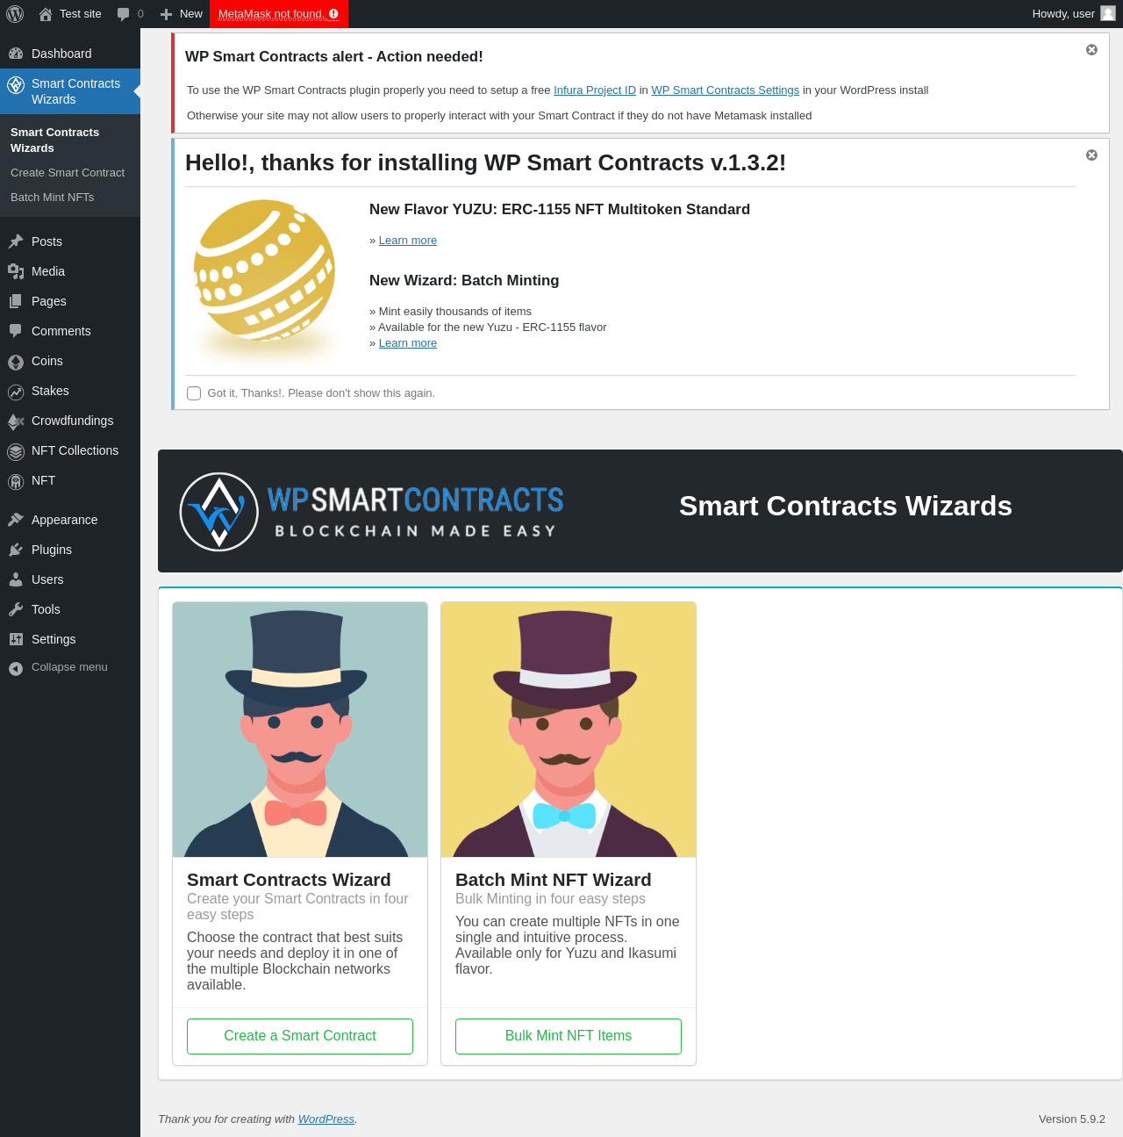The height and width of the screenshot is (1137, 1123).
Task: Open the Dashboard menu item
Action: 70,54
